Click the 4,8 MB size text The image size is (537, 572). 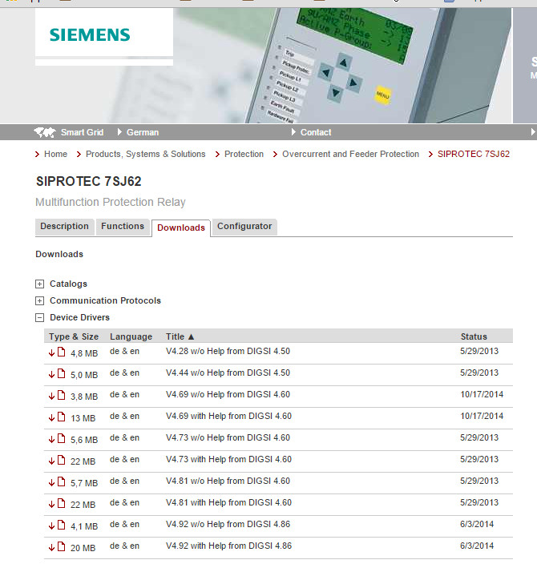click(84, 353)
